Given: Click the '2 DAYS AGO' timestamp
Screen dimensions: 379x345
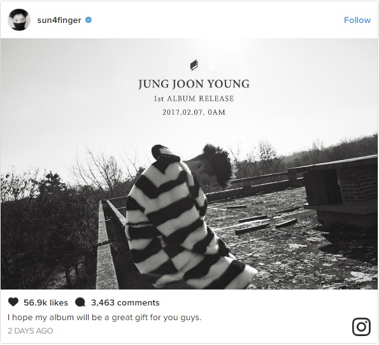Looking at the screenshot, I should [30, 331].
